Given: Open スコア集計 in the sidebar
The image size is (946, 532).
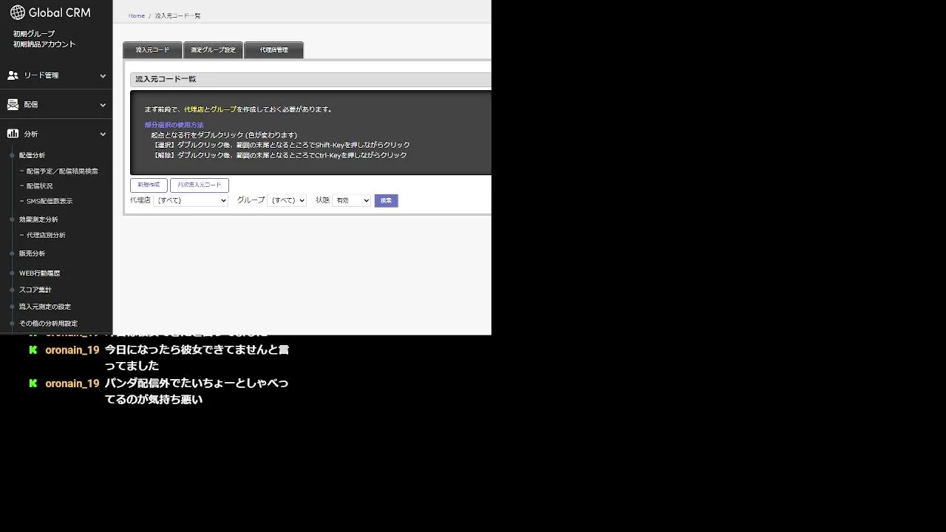Looking at the screenshot, I should pyautogui.click(x=35, y=290).
